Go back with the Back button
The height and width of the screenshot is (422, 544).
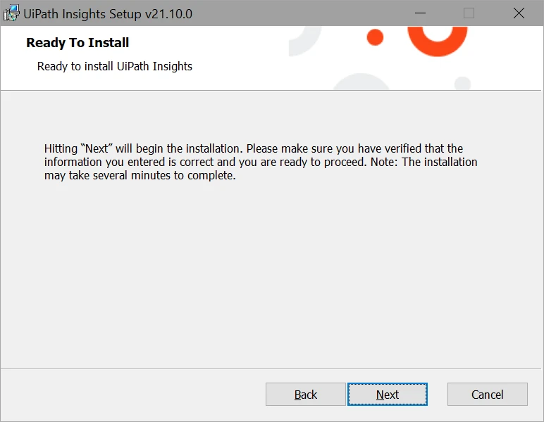pyautogui.click(x=305, y=395)
